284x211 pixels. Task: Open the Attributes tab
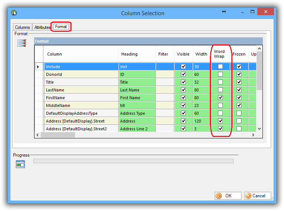(42, 27)
